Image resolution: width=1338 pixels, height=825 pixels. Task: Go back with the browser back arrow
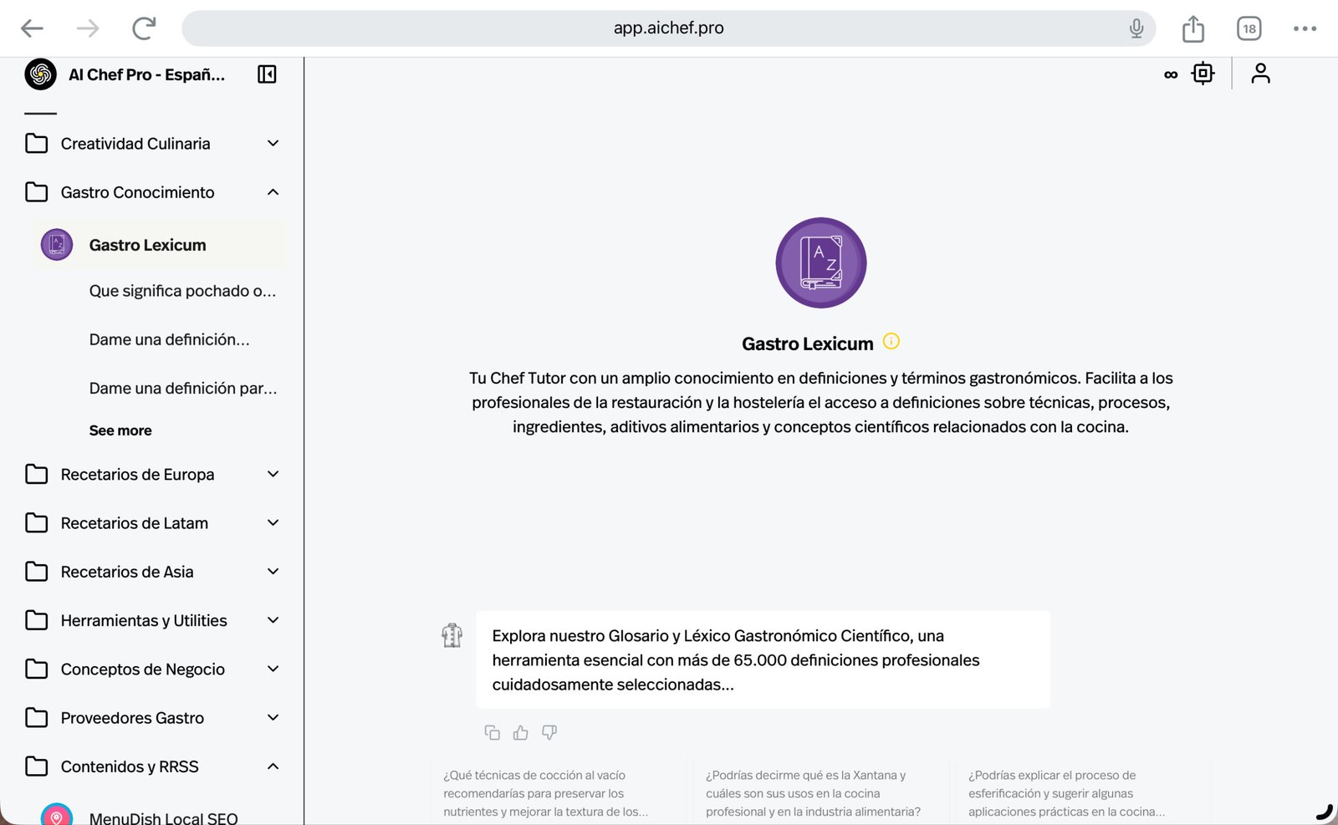pyautogui.click(x=32, y=28)
